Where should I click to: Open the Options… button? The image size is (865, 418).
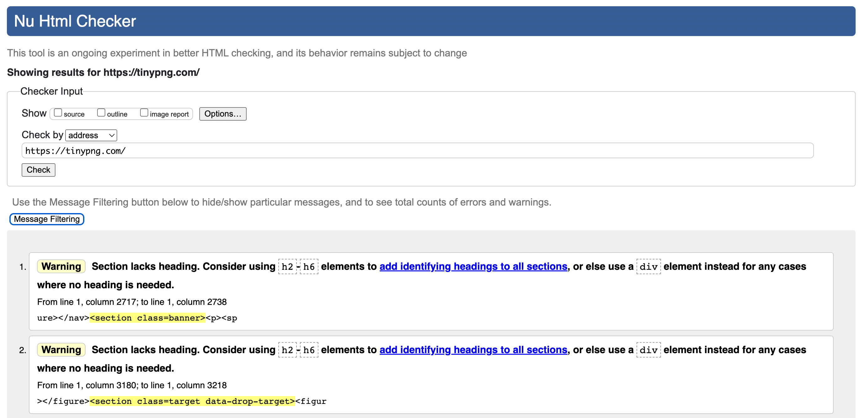[x=223, y=114]
